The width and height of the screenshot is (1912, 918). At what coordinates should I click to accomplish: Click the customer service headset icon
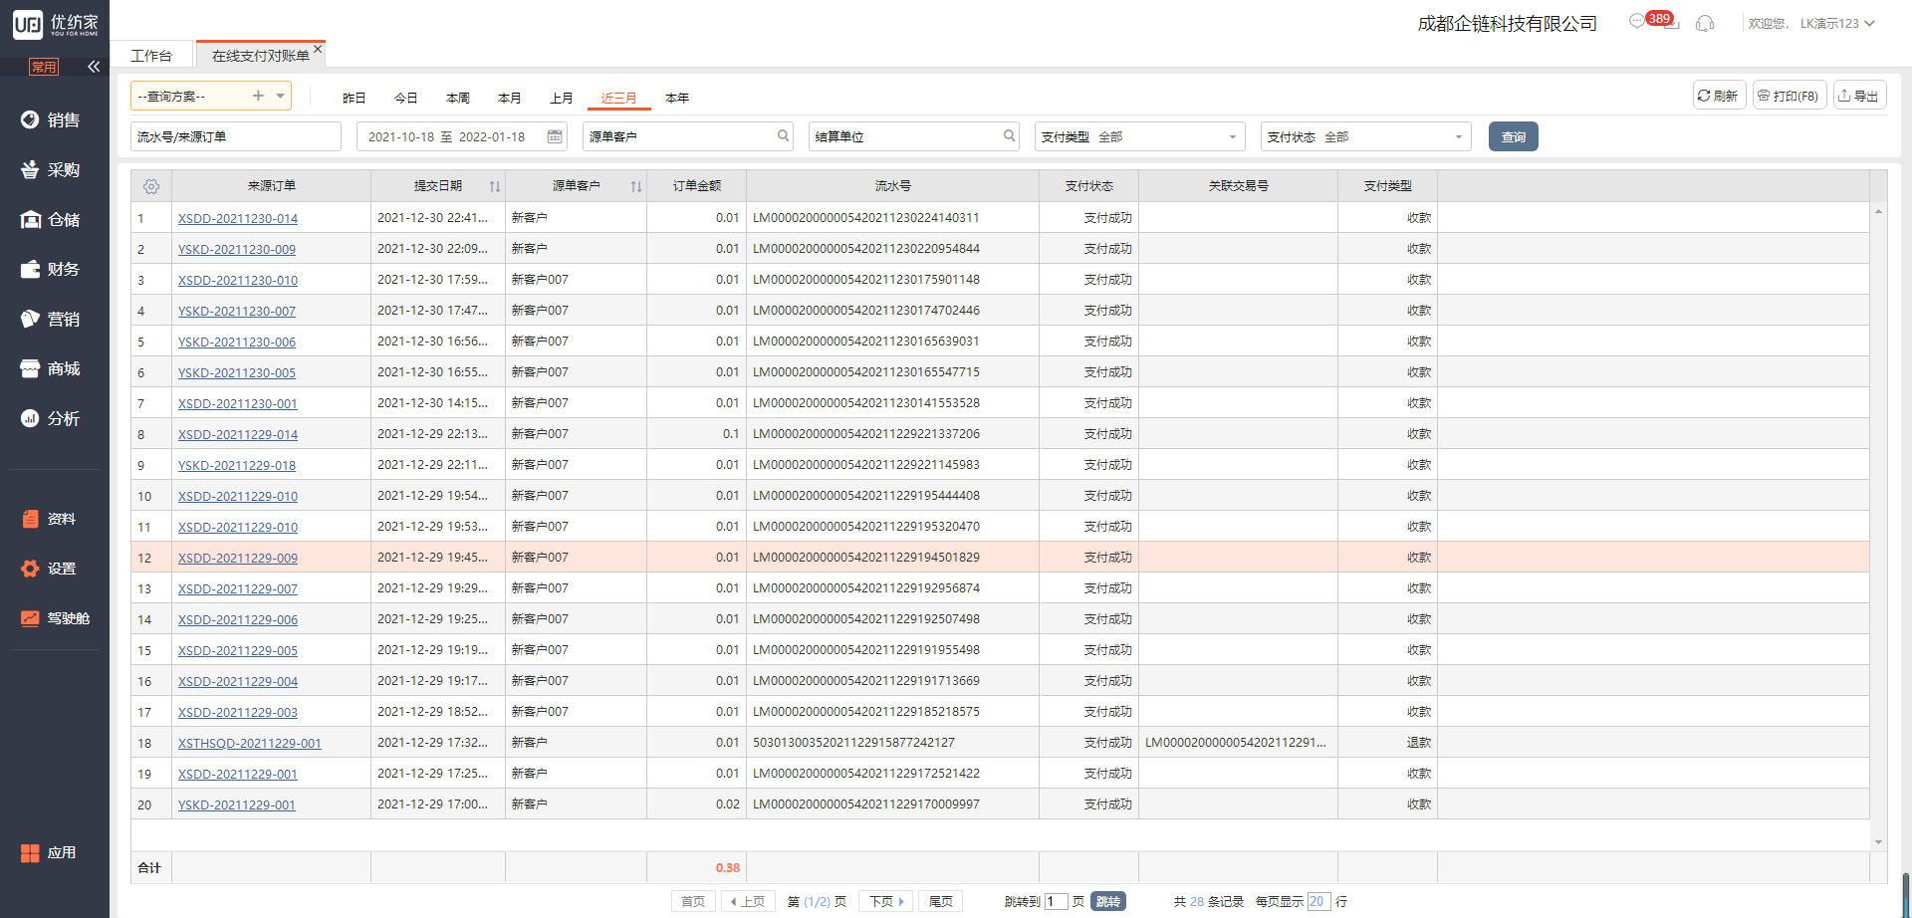(1705, 24)
